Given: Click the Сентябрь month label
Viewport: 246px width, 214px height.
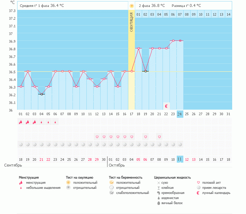Looking at the screenshot, I should pyautogui.click(x=13, y=165).
